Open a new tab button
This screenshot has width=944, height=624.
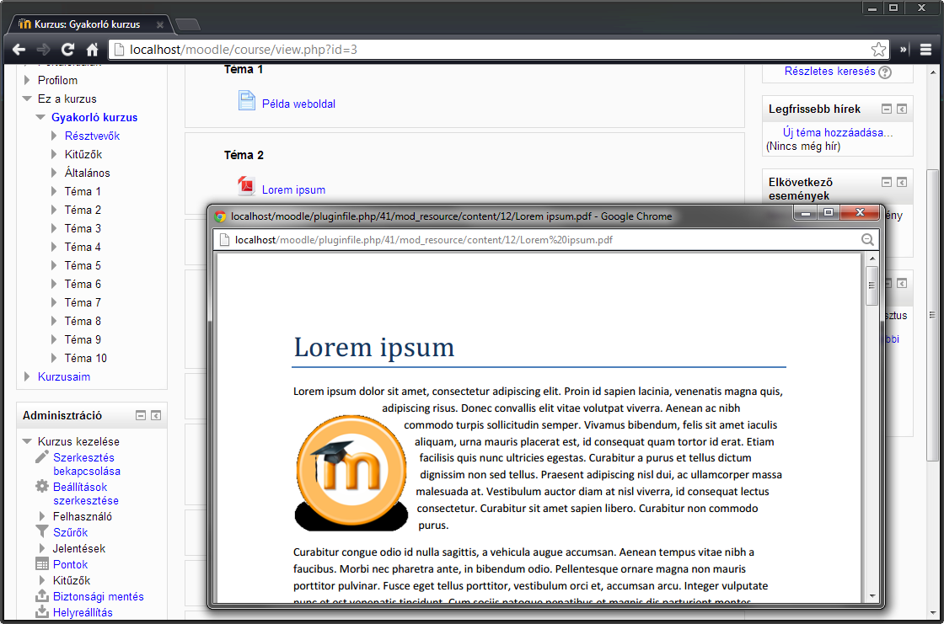pyautogui.click(x=188, y=24)
